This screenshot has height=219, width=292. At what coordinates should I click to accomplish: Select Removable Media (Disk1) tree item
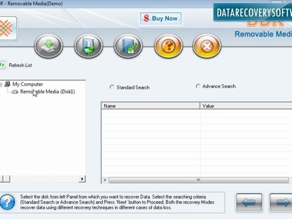click(47, 92)
